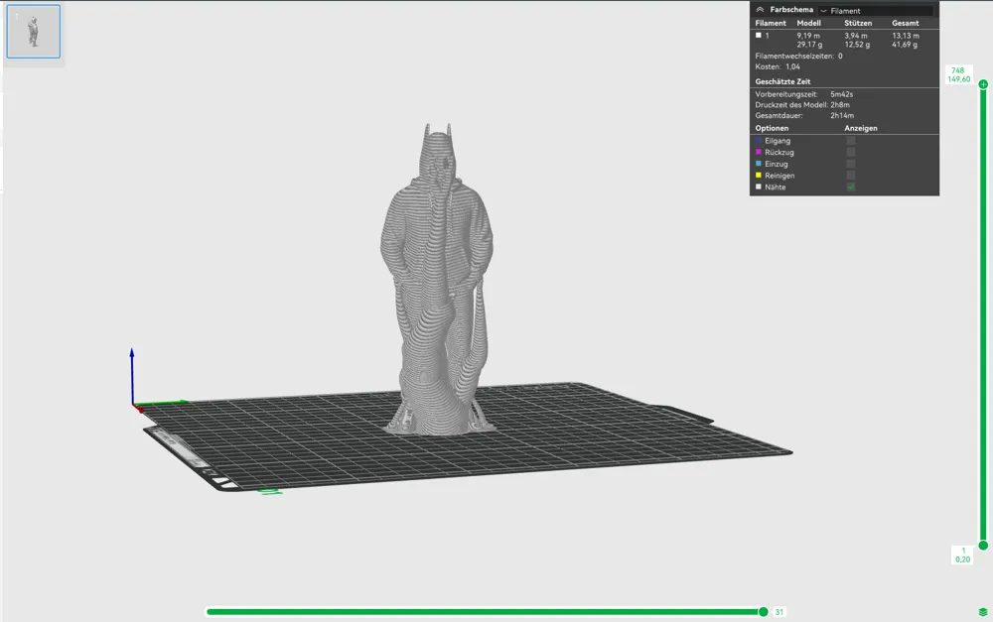
Task: Click the blue Eilgang color swatch
Action: tap(758, 141)
